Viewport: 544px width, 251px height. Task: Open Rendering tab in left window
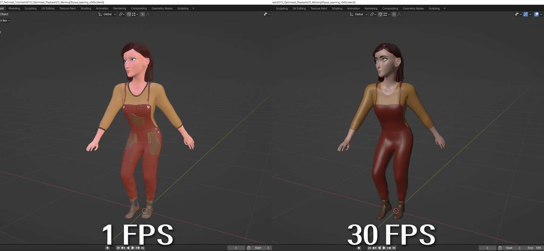(120, 8)
